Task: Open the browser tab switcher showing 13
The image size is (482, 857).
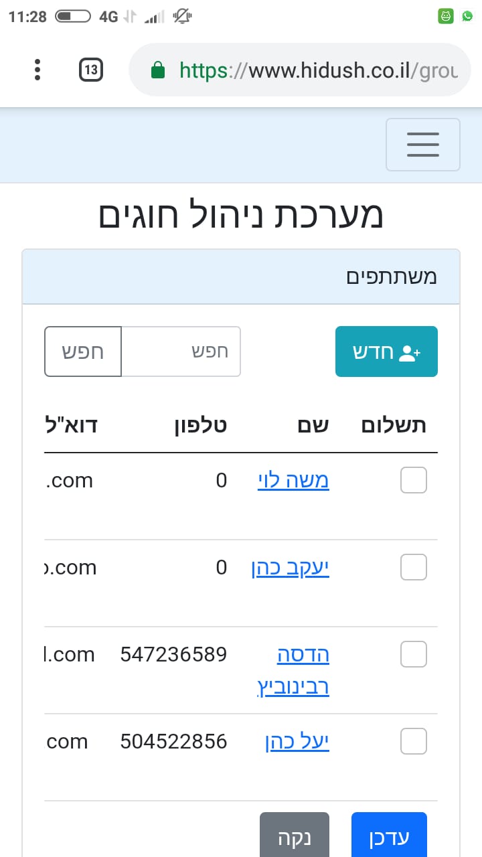Action: tap(91, 70)
